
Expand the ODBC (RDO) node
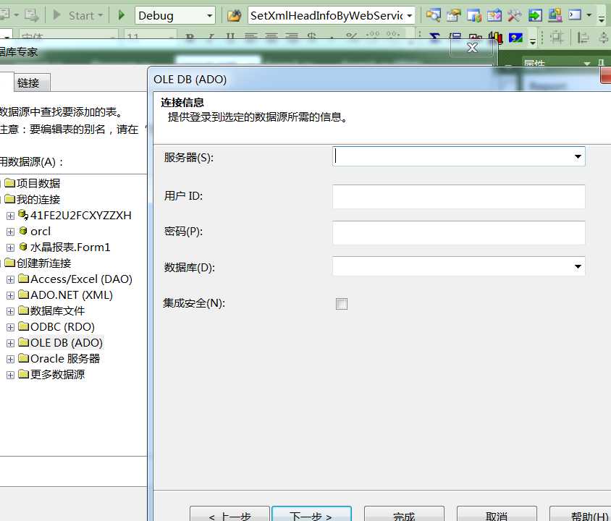click(x=11, y=328)
